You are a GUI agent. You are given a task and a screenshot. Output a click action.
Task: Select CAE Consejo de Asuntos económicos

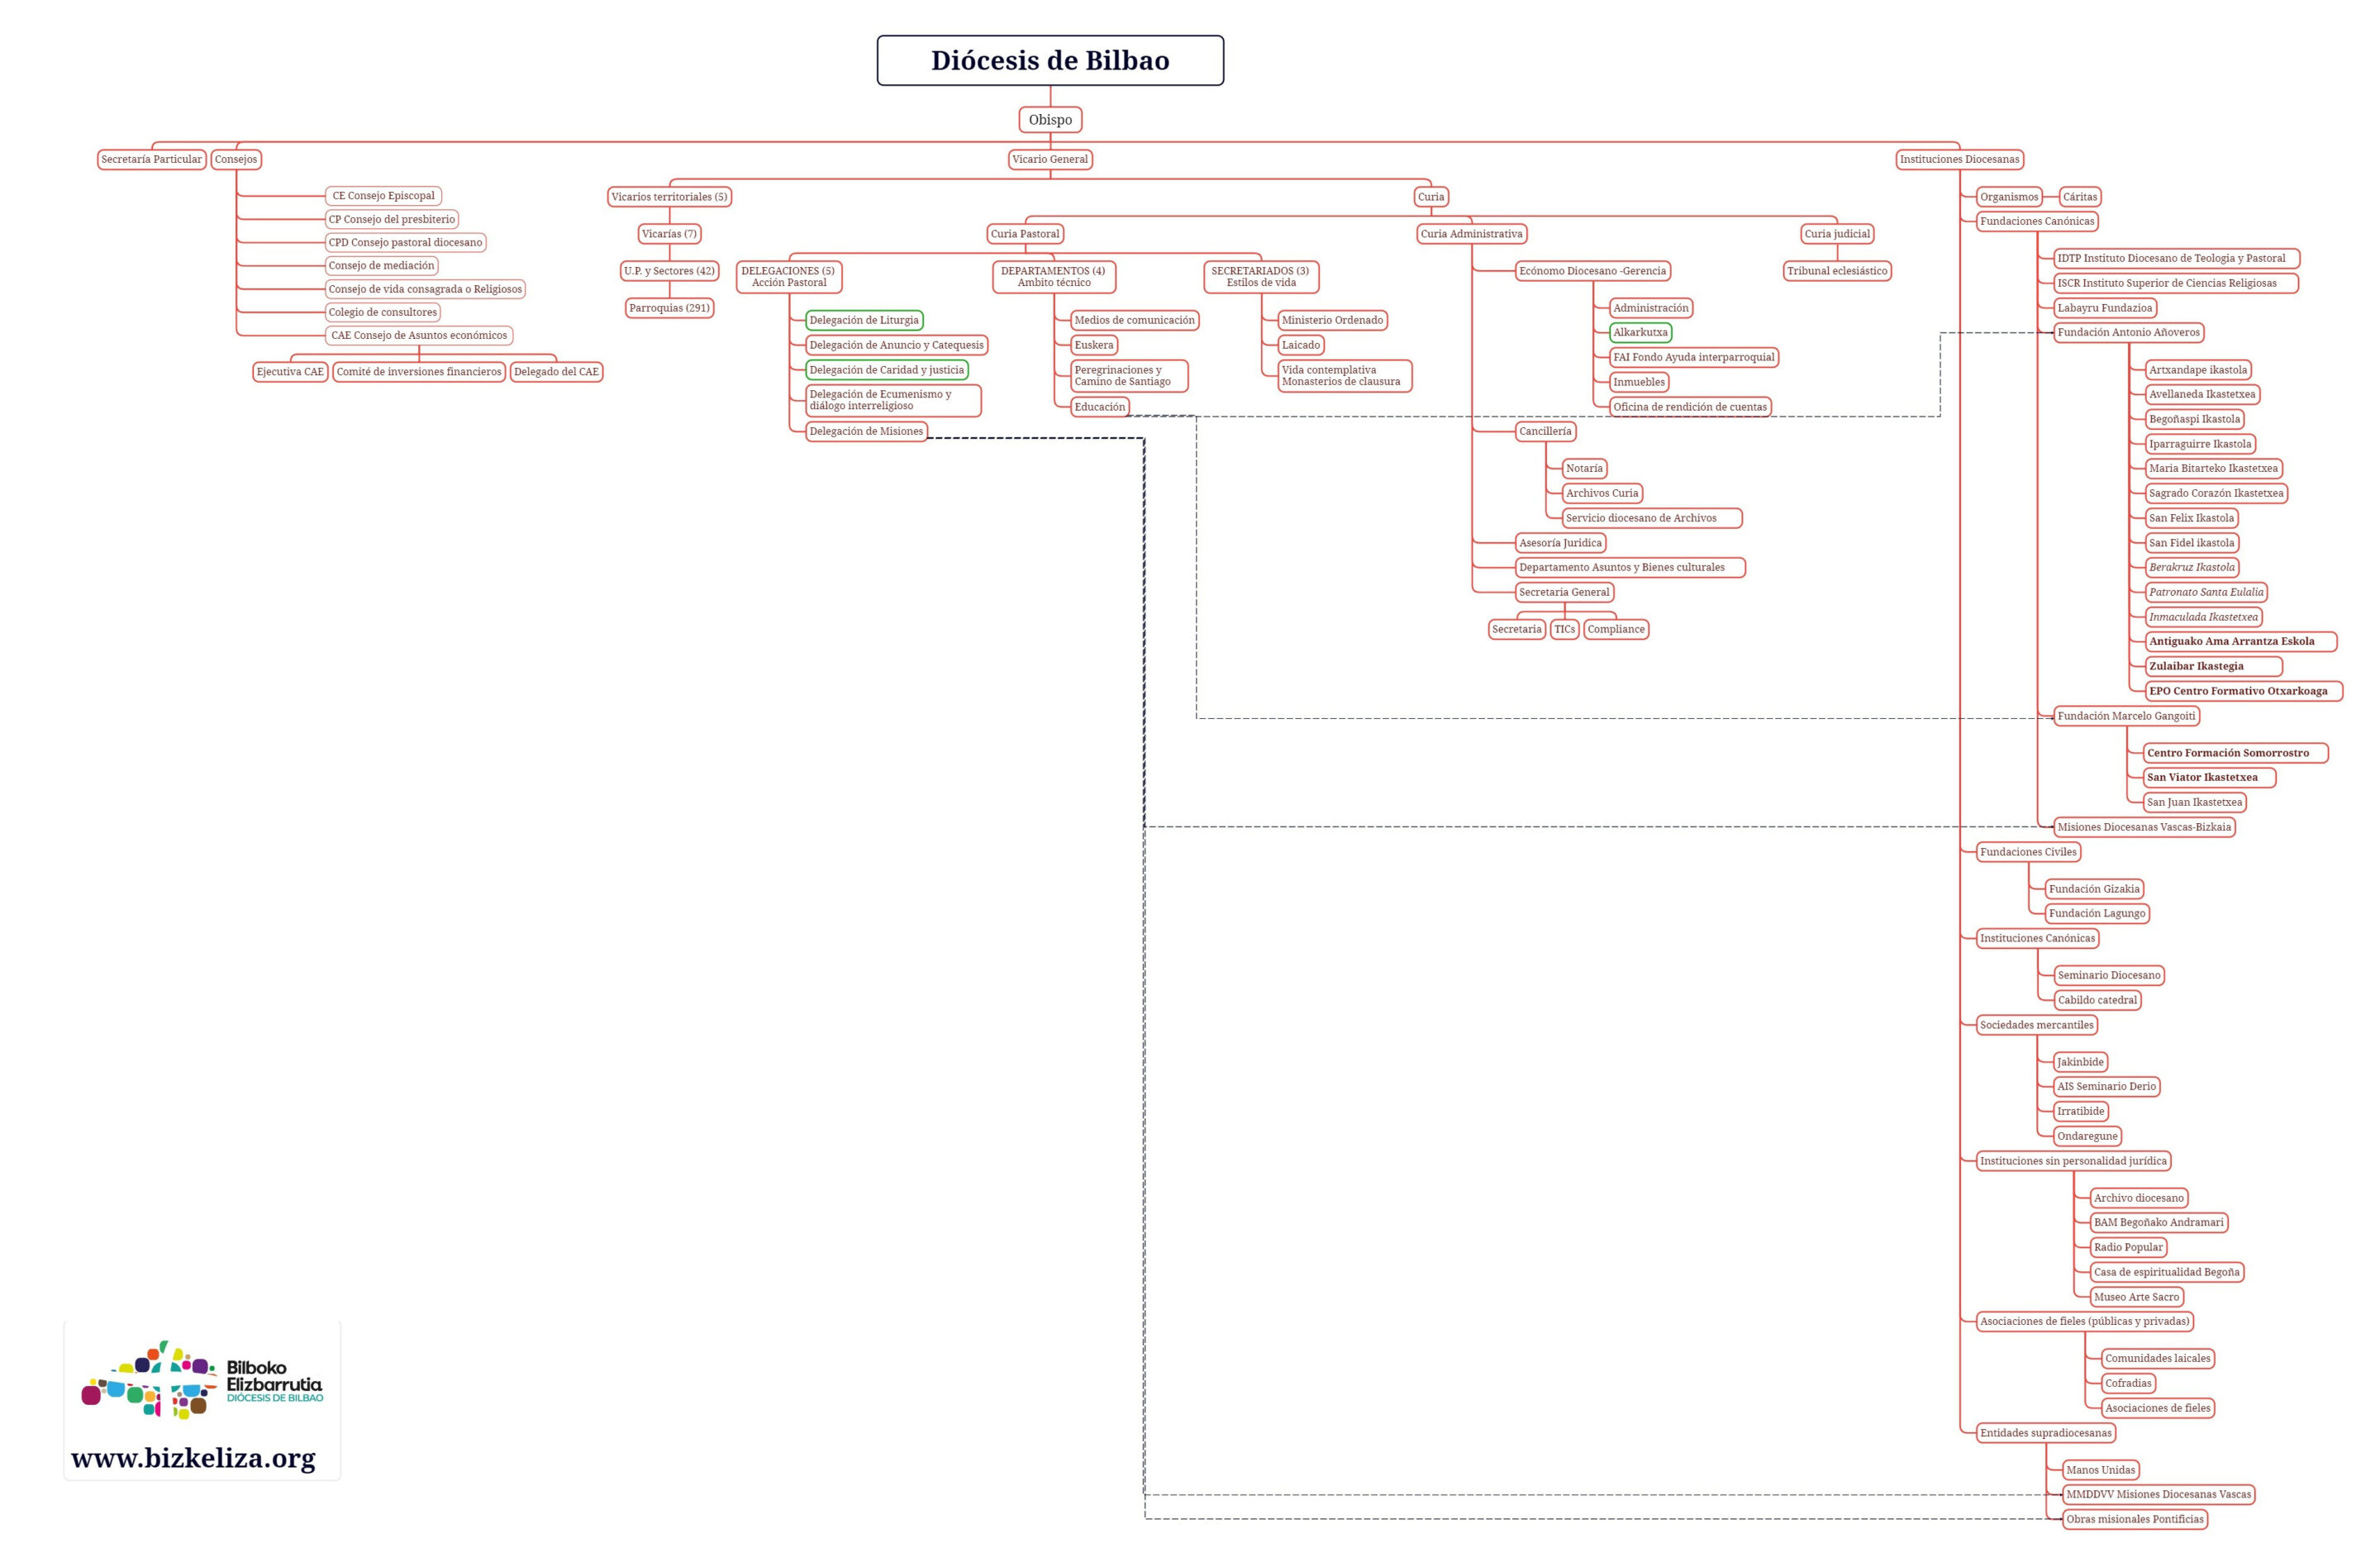[419, 335]
